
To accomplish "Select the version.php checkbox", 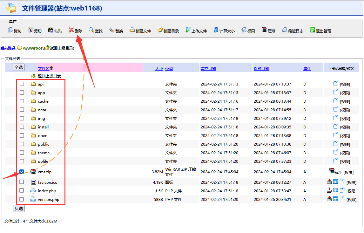I will tap(22, 199).
